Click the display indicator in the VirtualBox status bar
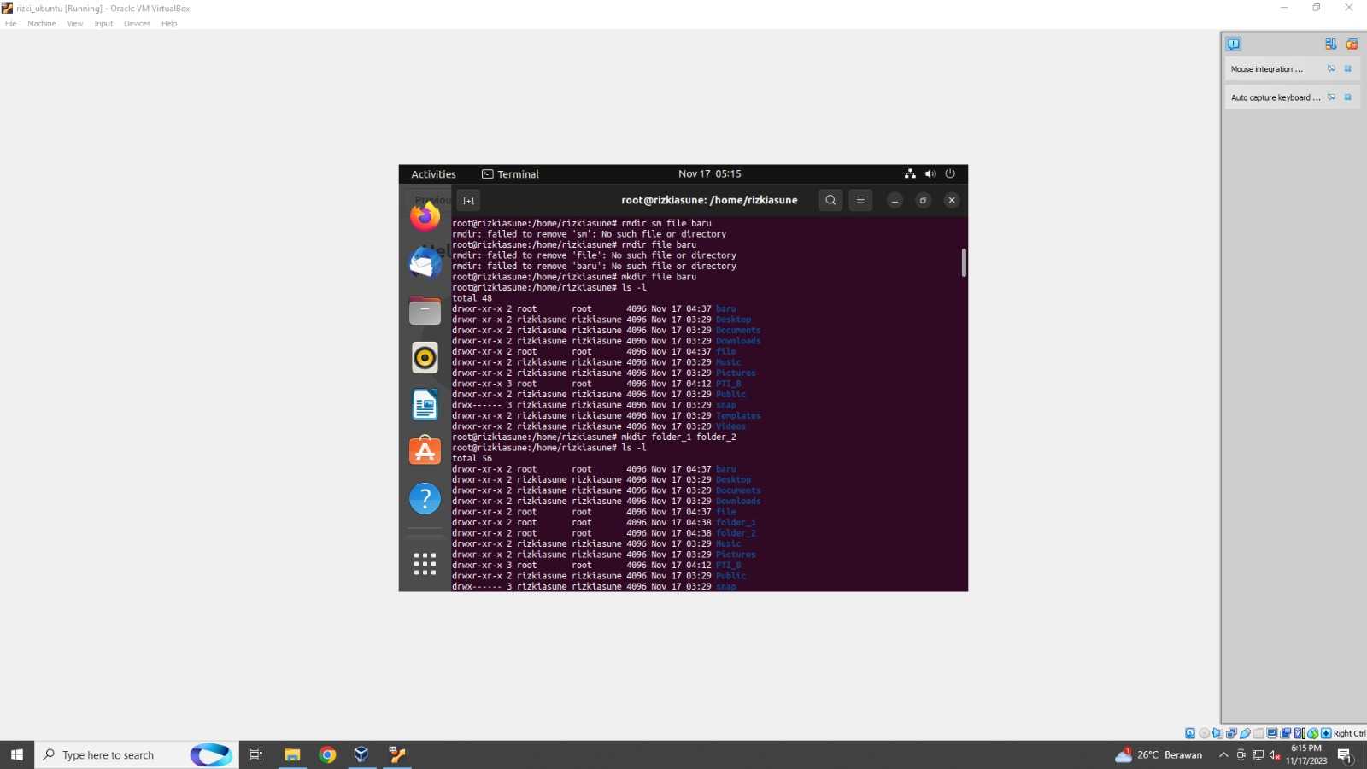This screenshot has height=769, width=1367. tap(1272, 733)
